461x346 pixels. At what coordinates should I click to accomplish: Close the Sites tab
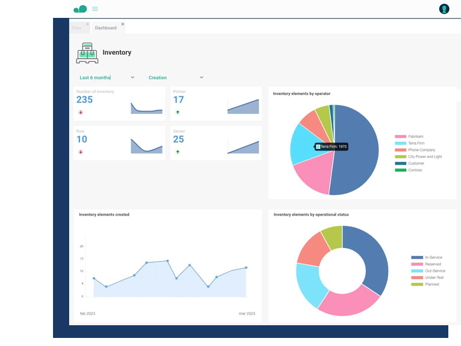(x=88, y=24)
